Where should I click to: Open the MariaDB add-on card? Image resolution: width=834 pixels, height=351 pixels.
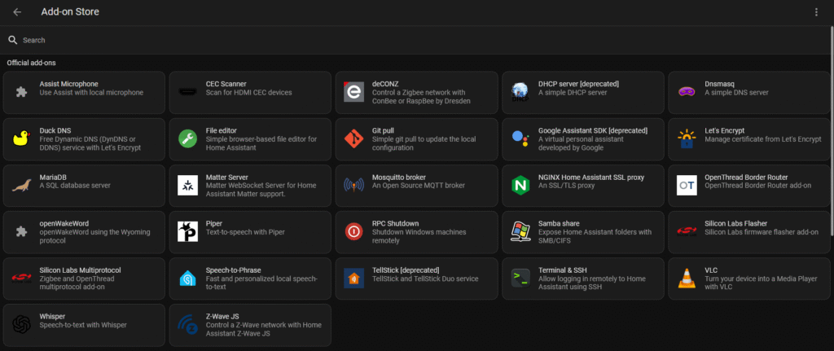(x=84, y=185)
